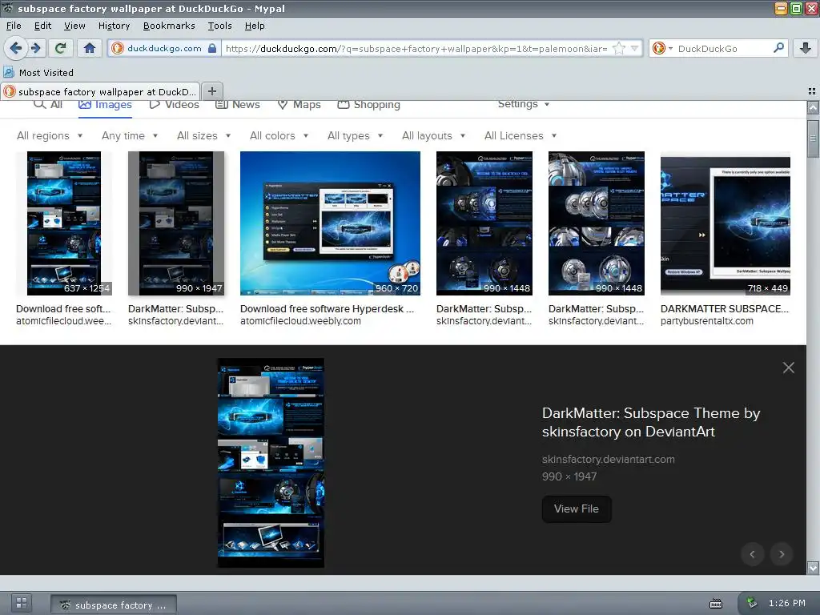Switch to the News results tab
The image size is (820, 615).
(x=238, y=105)
